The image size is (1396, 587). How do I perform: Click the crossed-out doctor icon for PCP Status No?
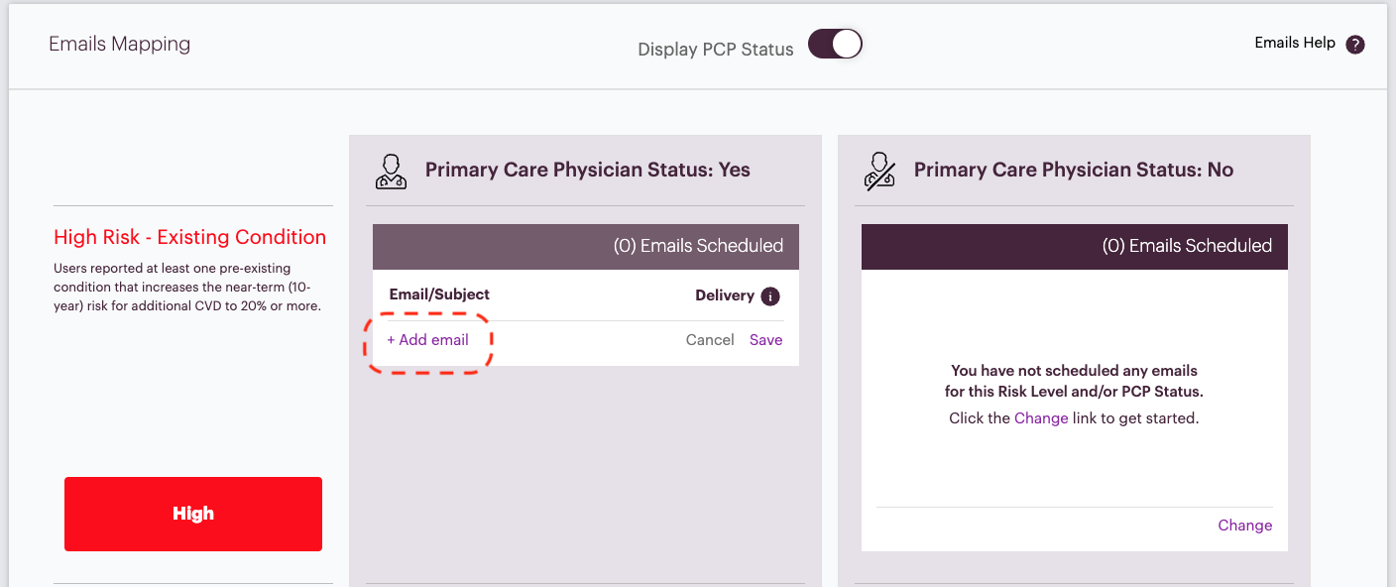click(879, 171)
